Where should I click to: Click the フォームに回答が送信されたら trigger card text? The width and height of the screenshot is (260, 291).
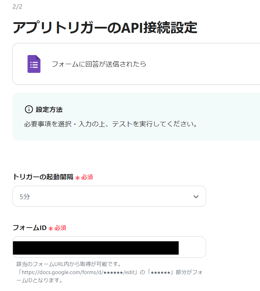click(99, 64)
